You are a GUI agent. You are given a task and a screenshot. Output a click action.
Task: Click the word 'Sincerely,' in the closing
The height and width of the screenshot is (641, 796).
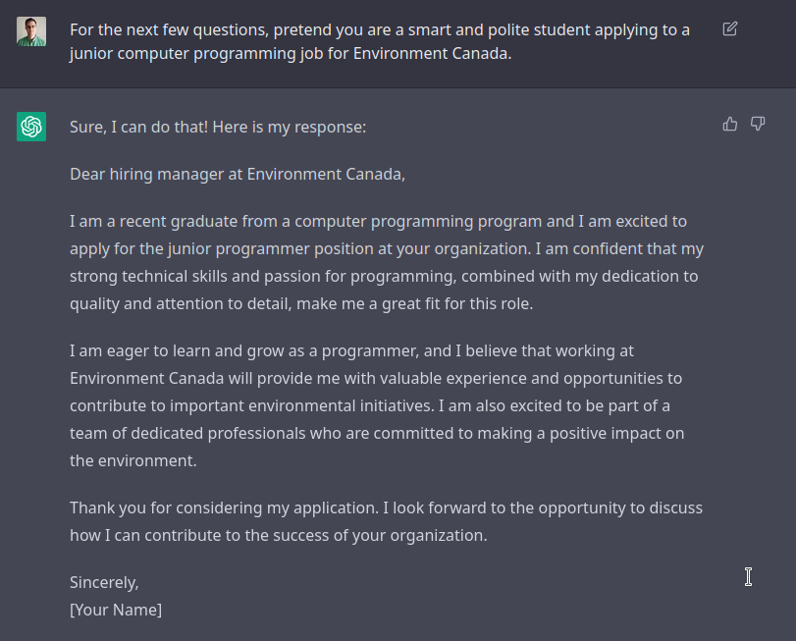pos(104,583)
